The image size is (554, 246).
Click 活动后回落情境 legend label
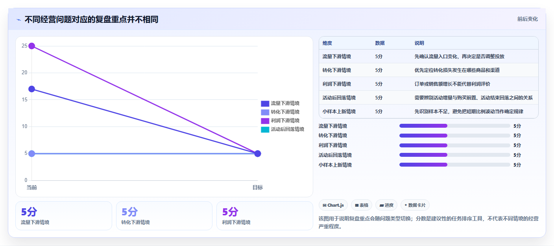pyautogui.click(x=288, y=129)
